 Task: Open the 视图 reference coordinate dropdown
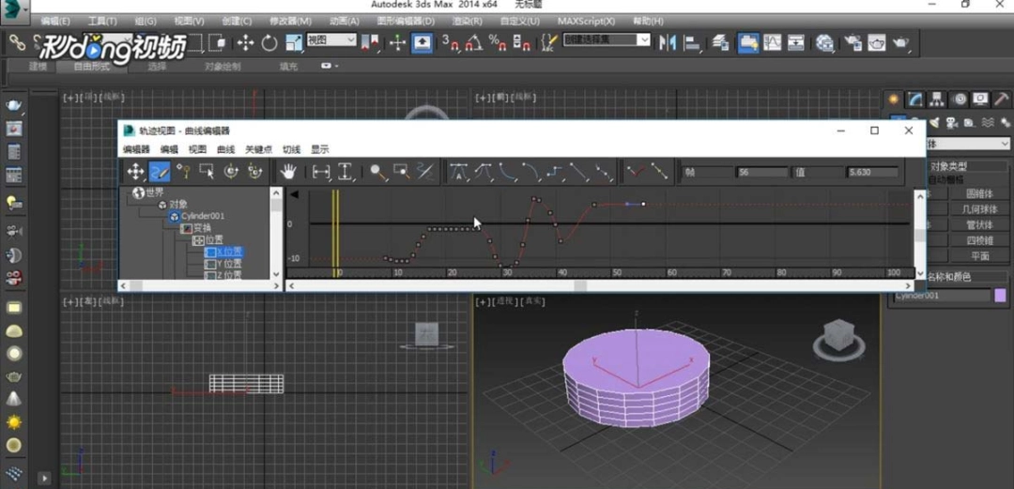[331, 40]
